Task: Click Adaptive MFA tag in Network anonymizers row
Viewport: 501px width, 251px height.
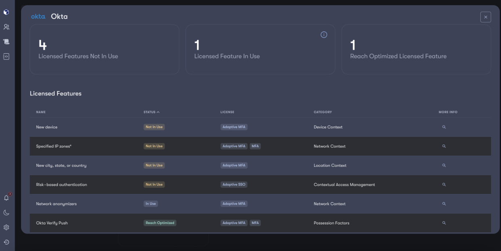Action: click(x=234, y=204)
